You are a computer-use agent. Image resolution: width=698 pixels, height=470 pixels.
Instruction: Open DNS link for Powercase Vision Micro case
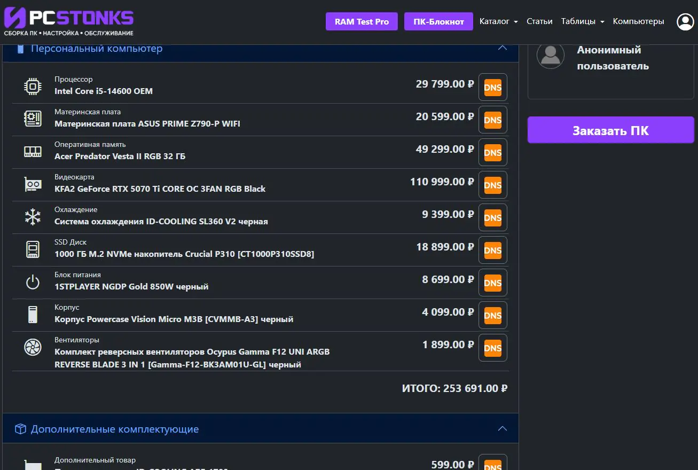click(x=493, y=316)
